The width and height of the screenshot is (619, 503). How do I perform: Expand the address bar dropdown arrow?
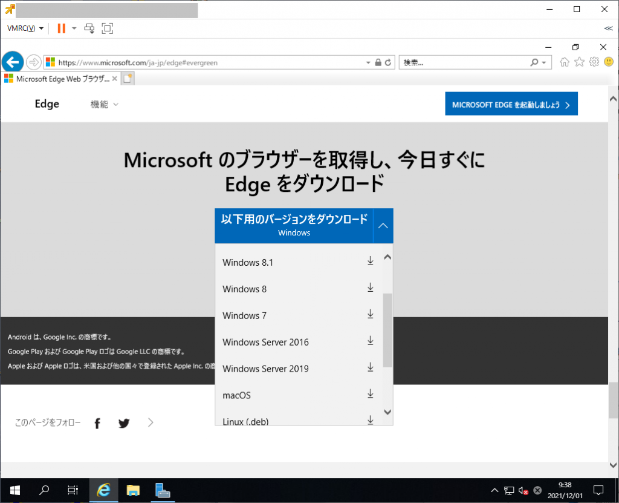pos(368,62)
